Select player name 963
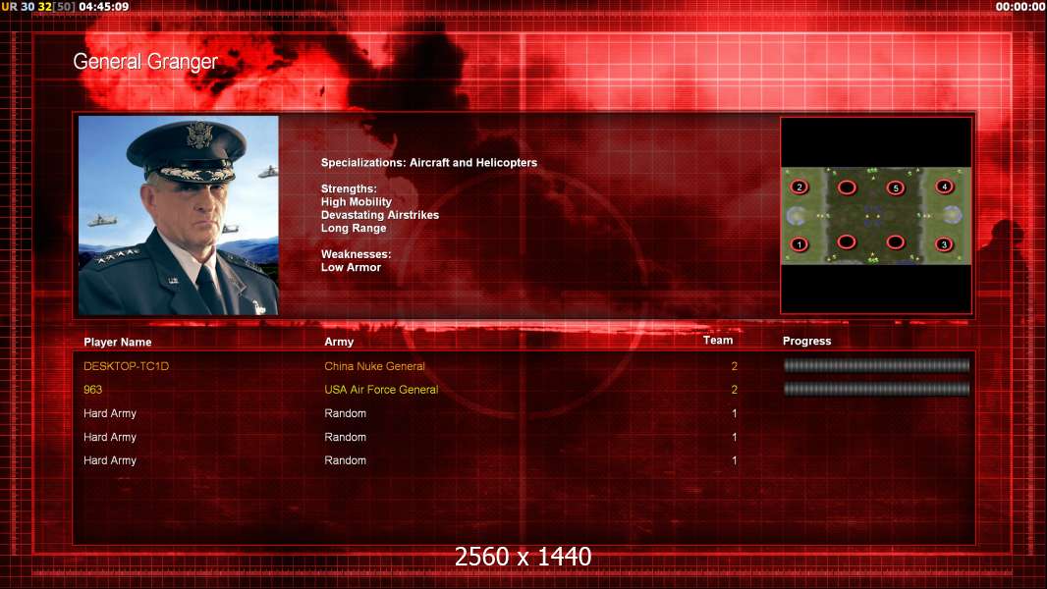This screenshot has width=1047, height=589. point(92,390)
